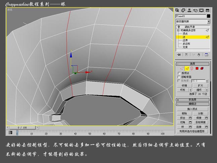Toggle the 忽略背面 (Ignore Backfacing) checkbox
Viewport: 217px width, 163px height.
179,77
